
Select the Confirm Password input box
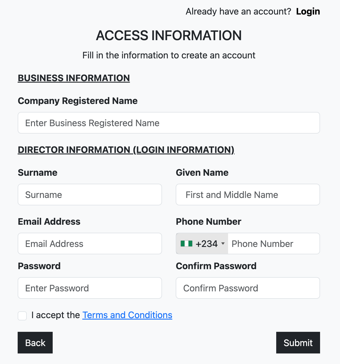point(248,288)
